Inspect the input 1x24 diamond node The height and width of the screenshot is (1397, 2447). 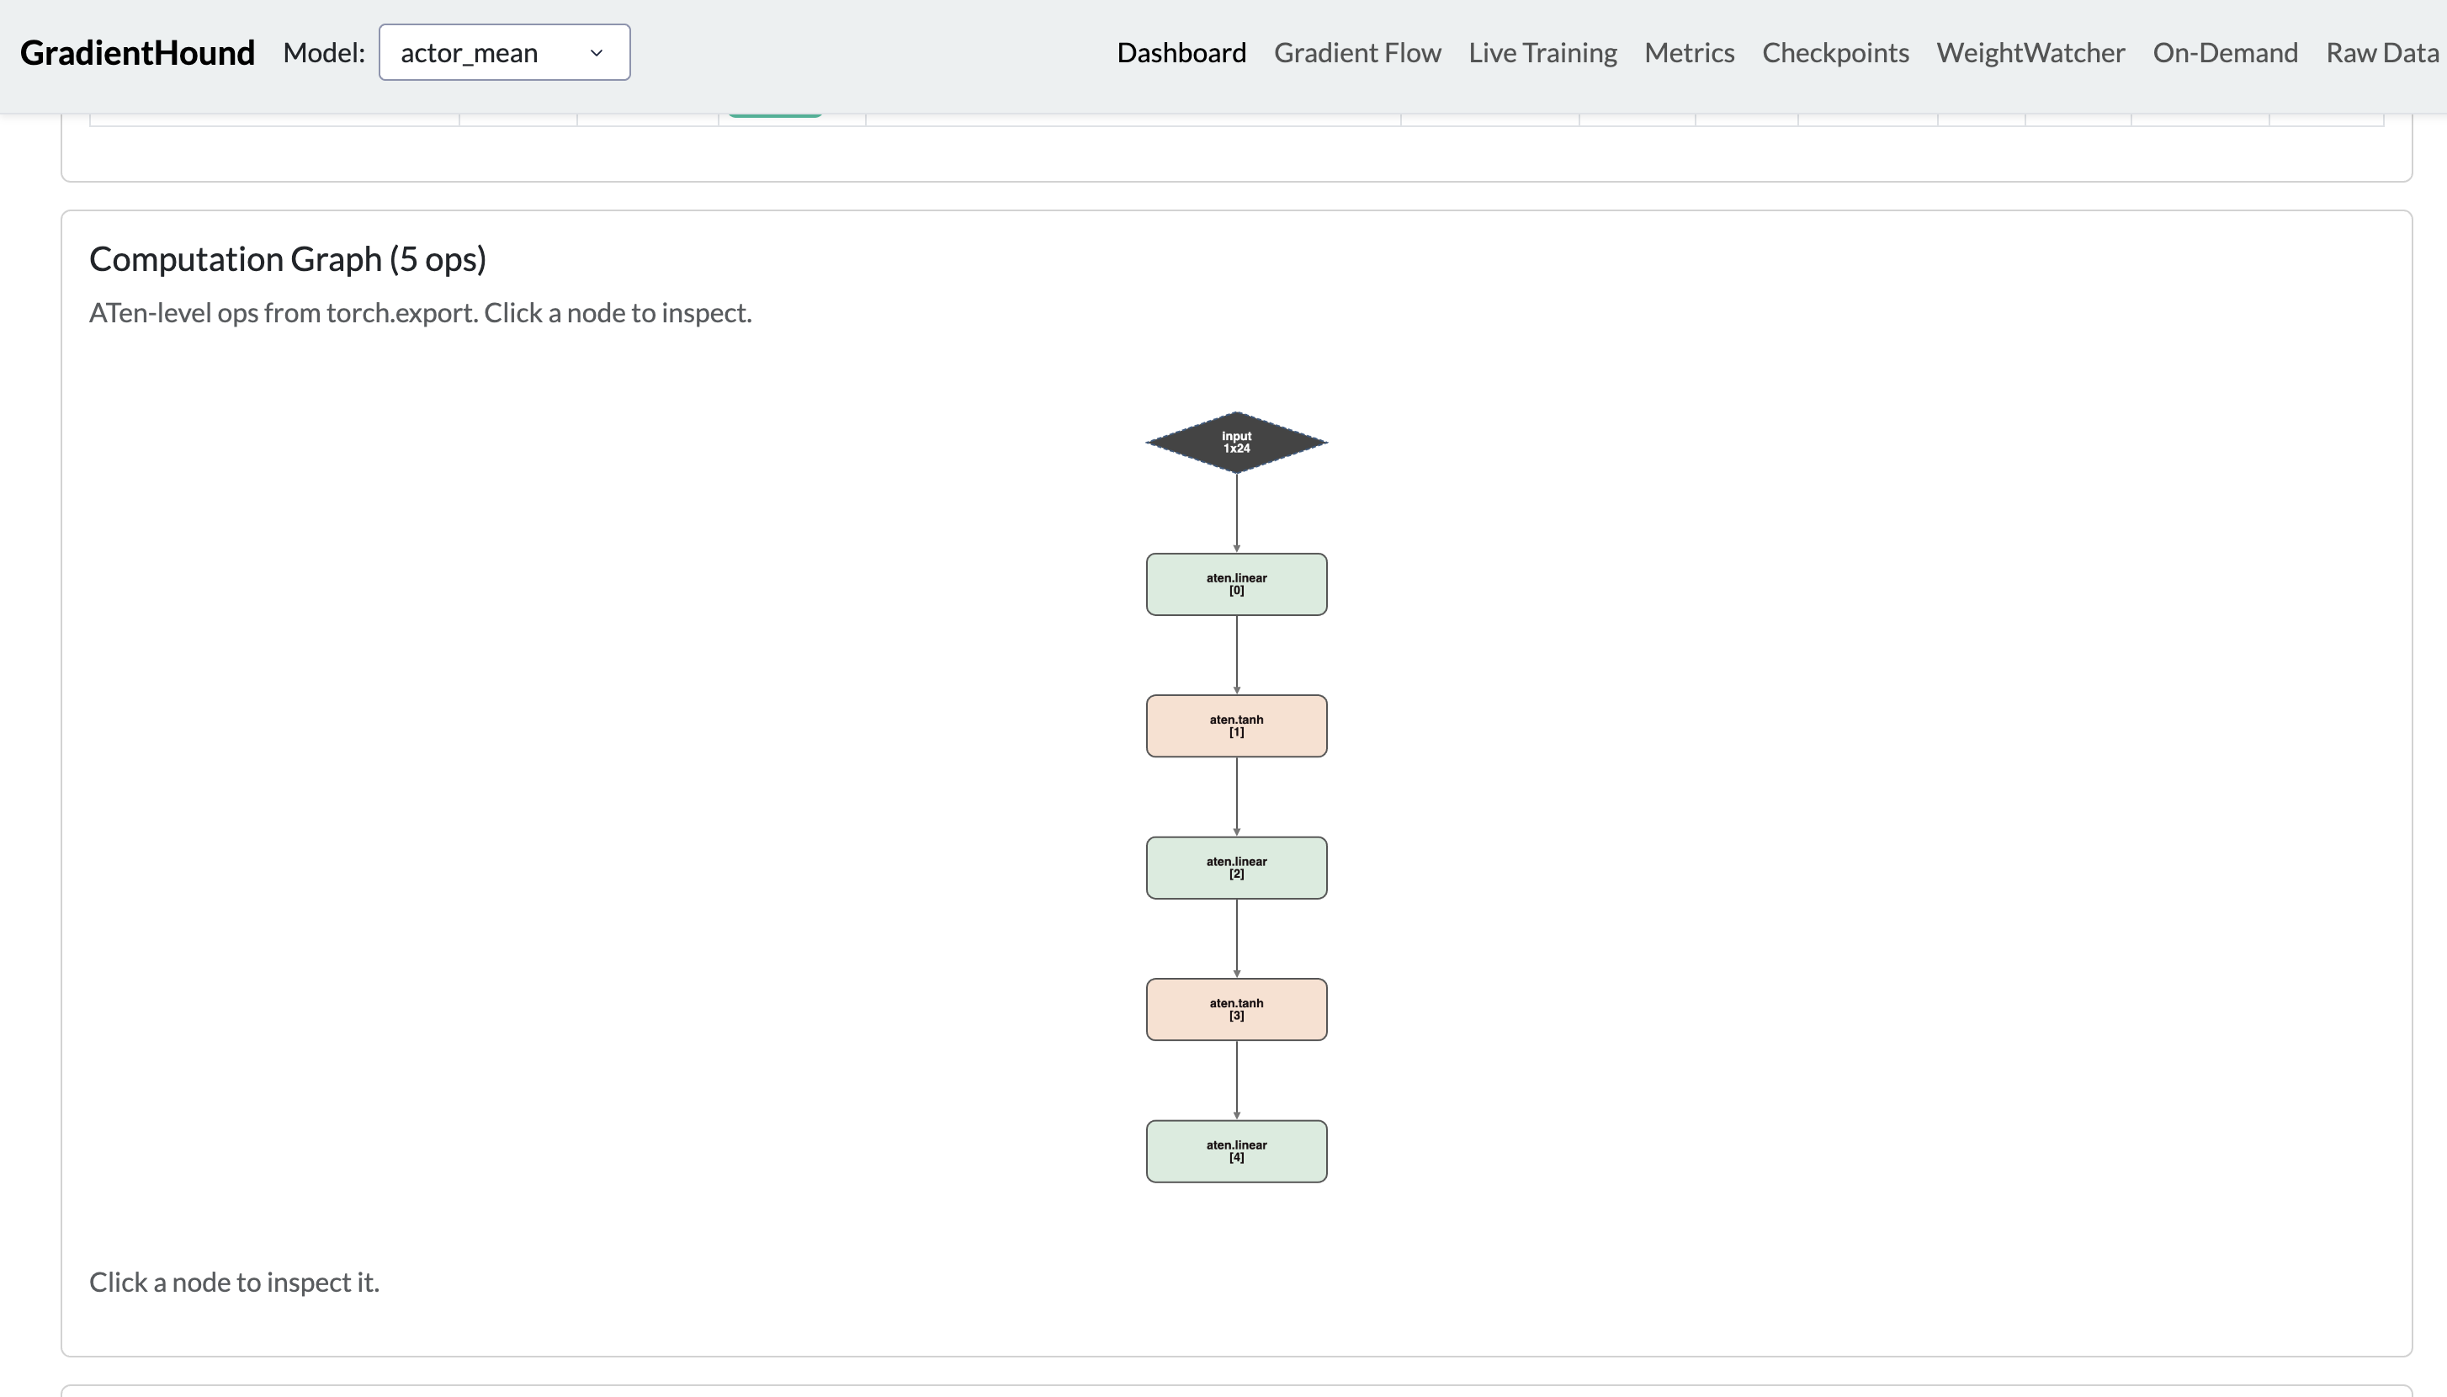coord(1236,443)
